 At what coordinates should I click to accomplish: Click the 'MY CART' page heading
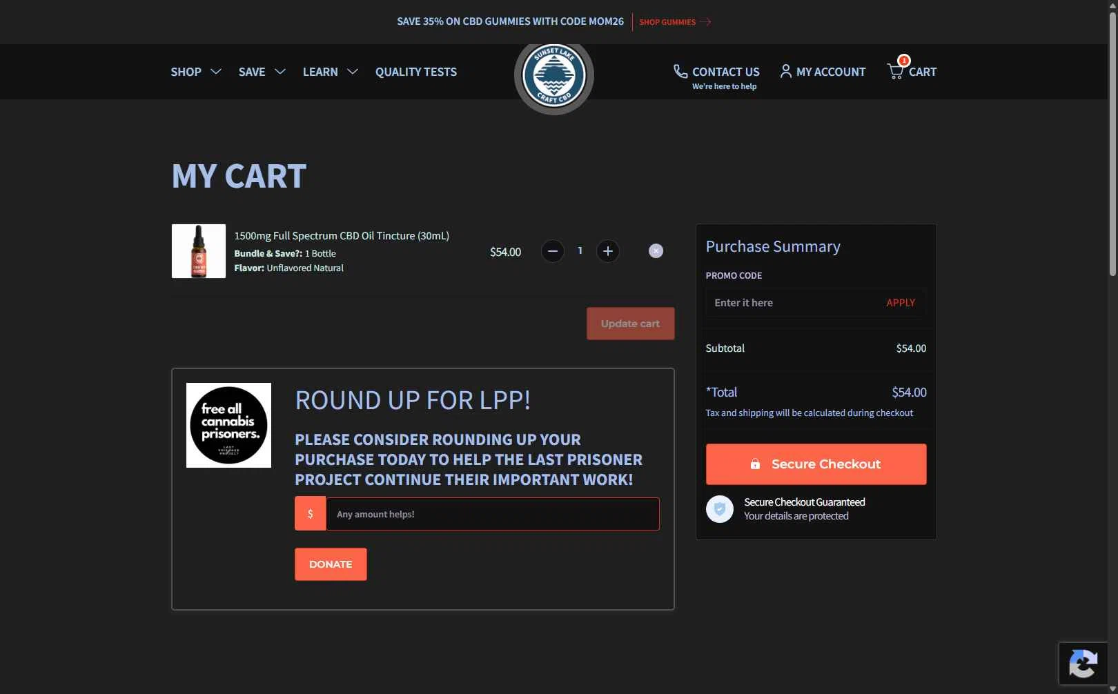(239, 176)
